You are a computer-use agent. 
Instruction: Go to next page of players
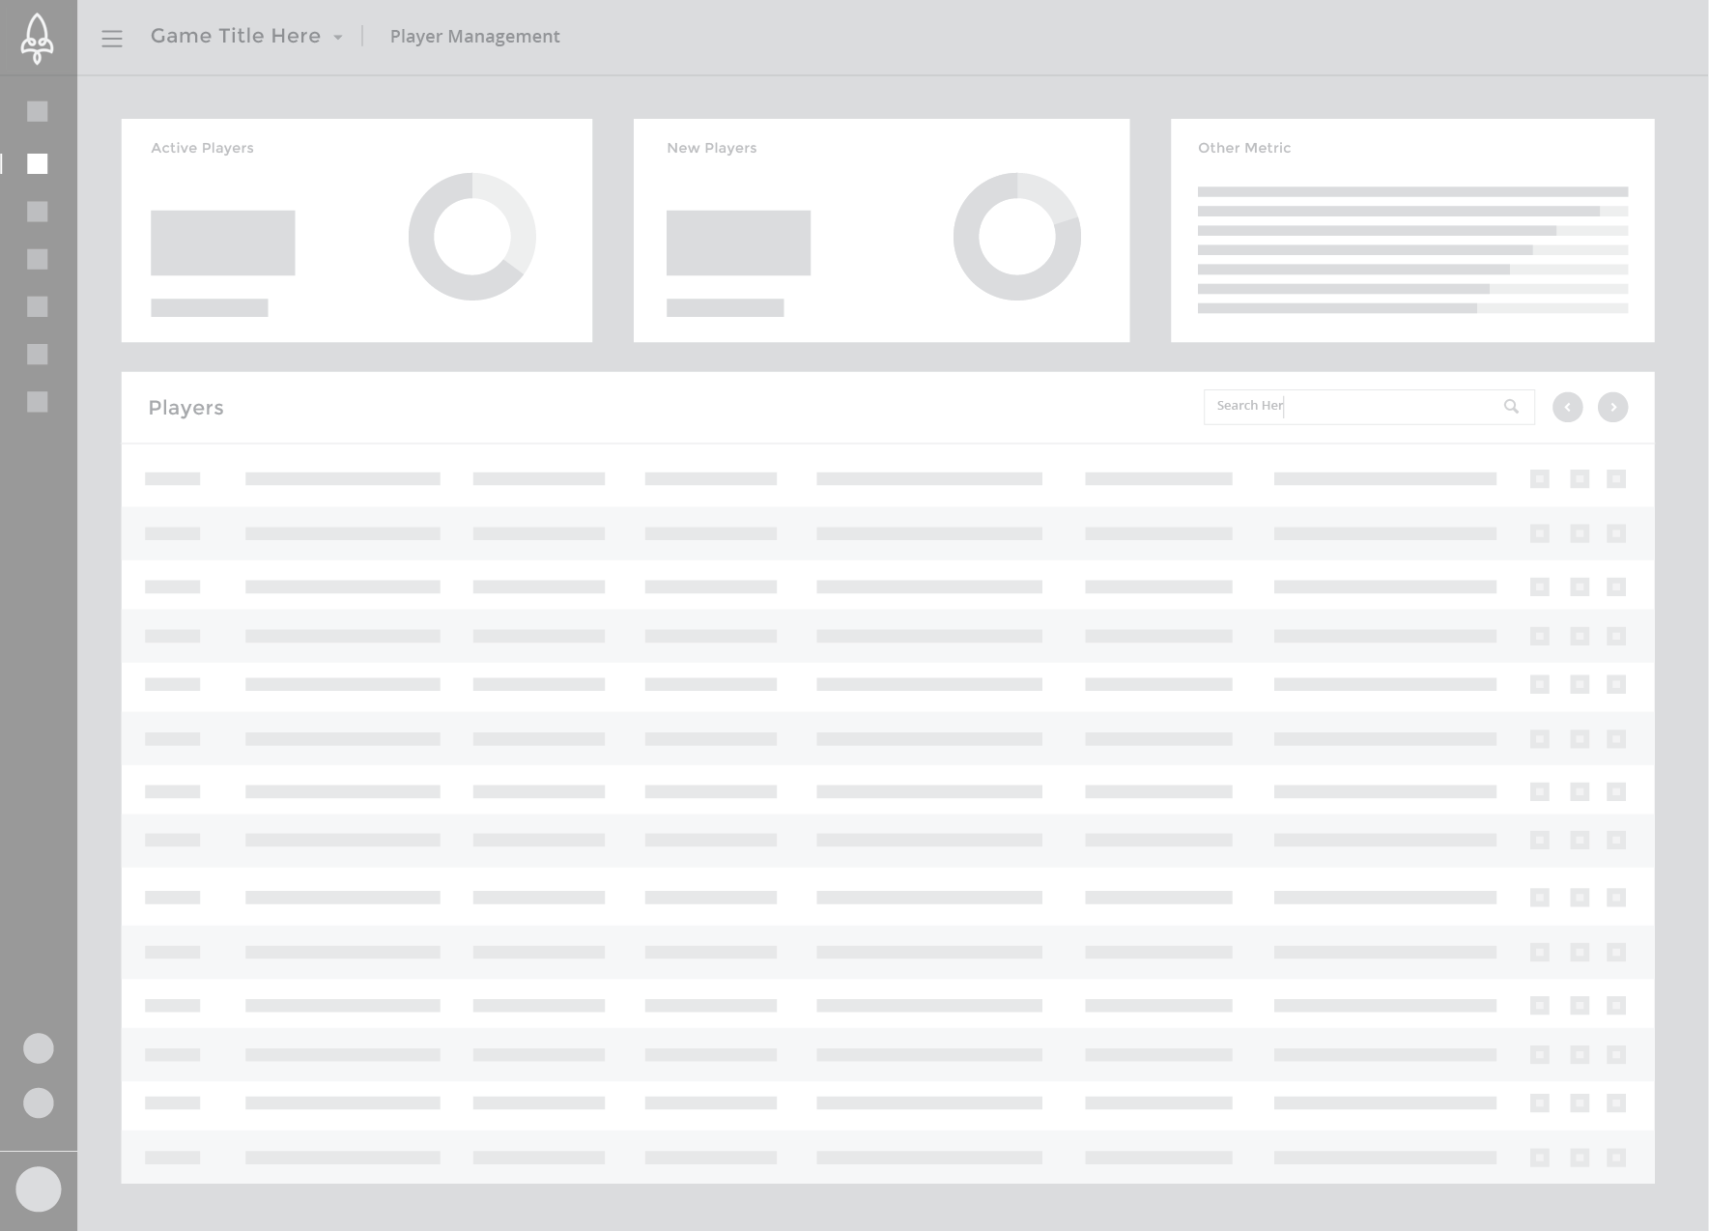pyautogui.click(x=1612, y=408)
